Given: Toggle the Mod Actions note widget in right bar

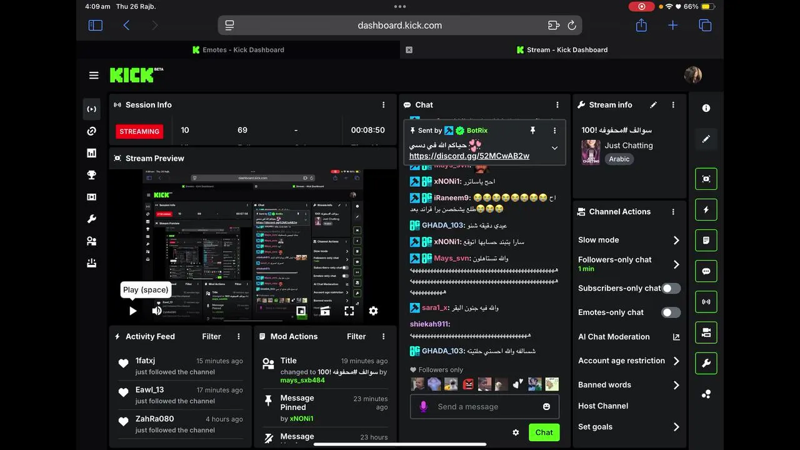Looking at the screenshot, I should pyautogui.click(x=706, y=240).
